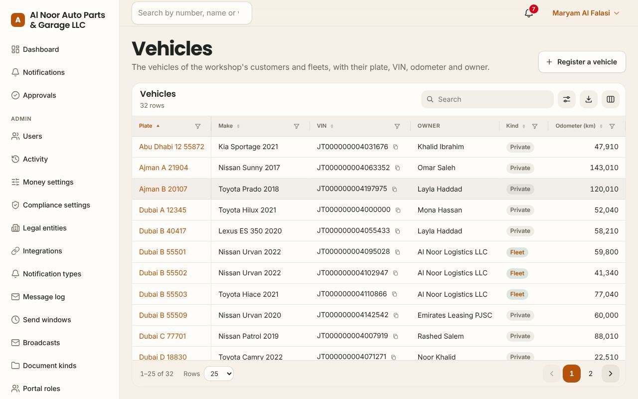Image resolution: width=638 pixels, height=399 pixels.
Task: Copy VIN JT000000004031676
Action: coord(396,147)
